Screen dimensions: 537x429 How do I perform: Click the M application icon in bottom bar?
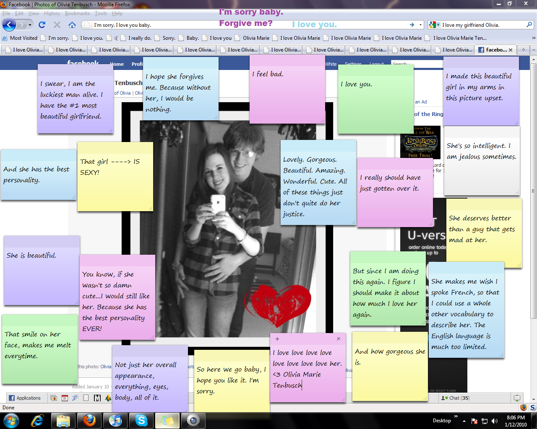tap(97, 398)
